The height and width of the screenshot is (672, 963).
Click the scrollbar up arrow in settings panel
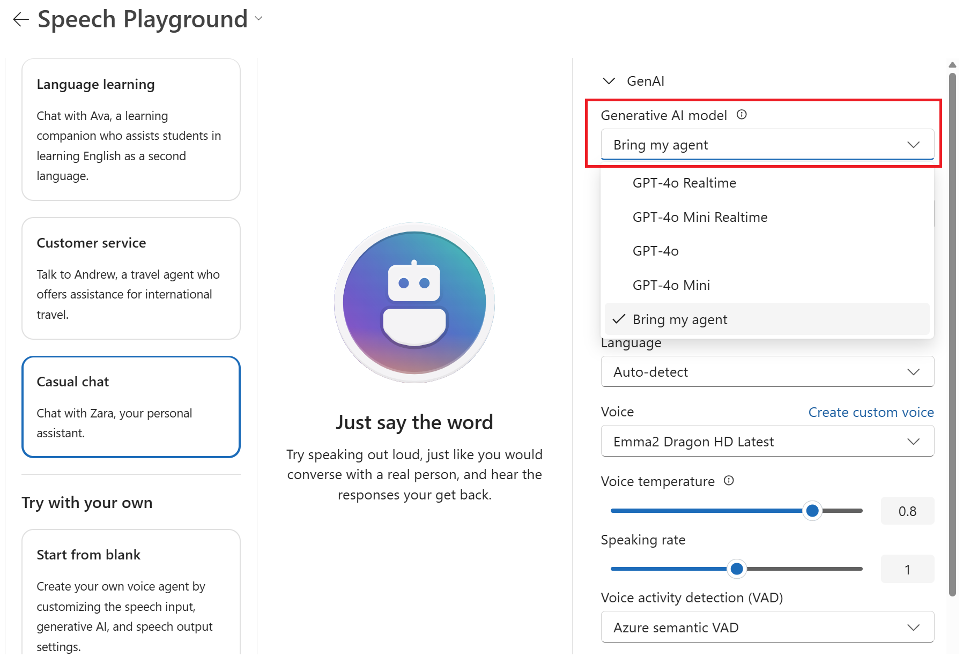click(x=952, y=65)
